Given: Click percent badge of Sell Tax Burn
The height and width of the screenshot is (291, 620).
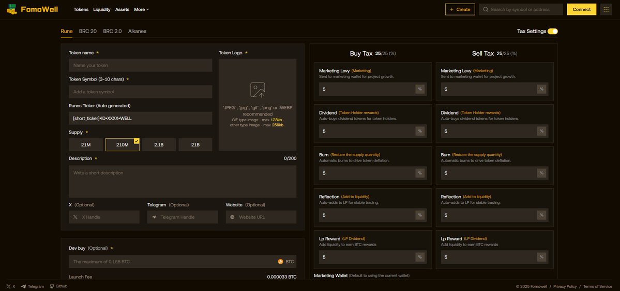Looking at the screenshot, I should 541,173.
